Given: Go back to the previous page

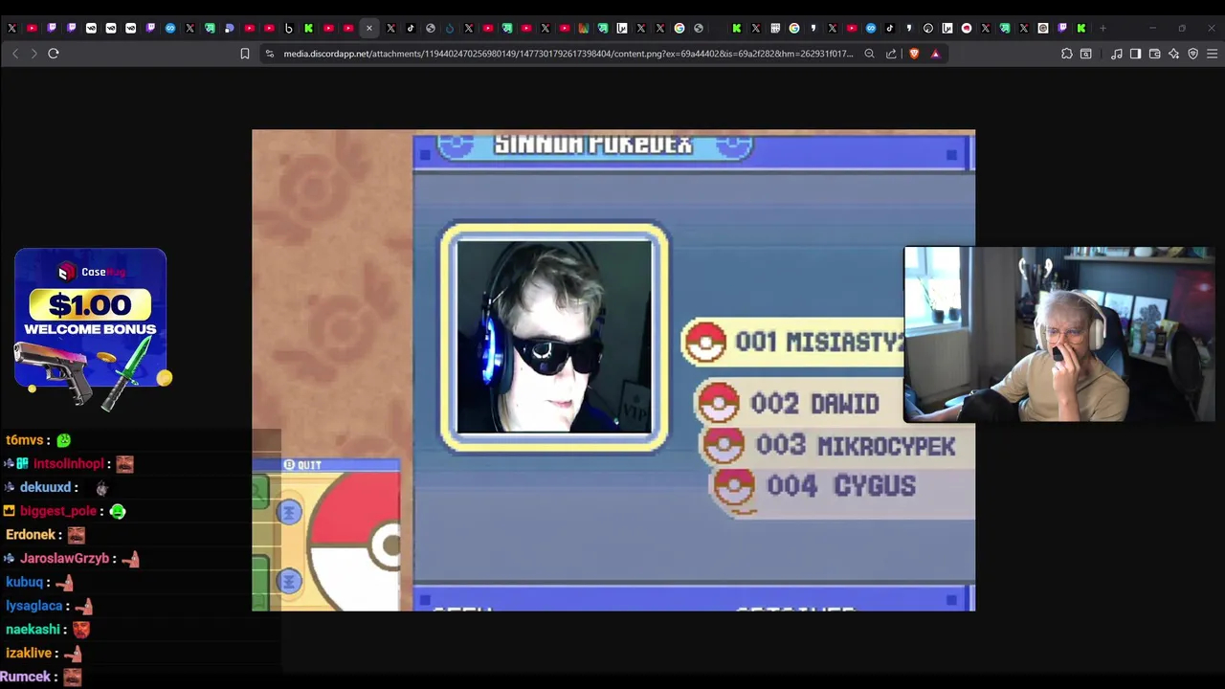Looking at the screenshot, I should 15,54.
